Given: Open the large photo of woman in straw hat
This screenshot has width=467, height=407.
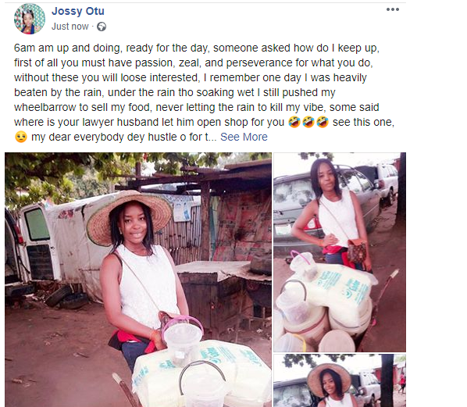Looking at the screenshot, I should pyautogui.click(x=138, y=280).
